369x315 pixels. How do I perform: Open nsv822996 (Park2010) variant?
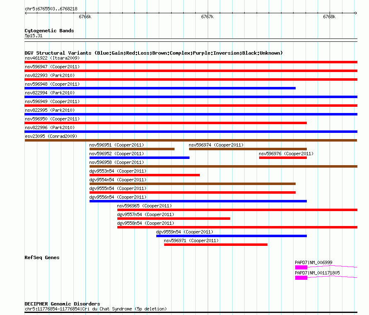[x=50, y=127]
